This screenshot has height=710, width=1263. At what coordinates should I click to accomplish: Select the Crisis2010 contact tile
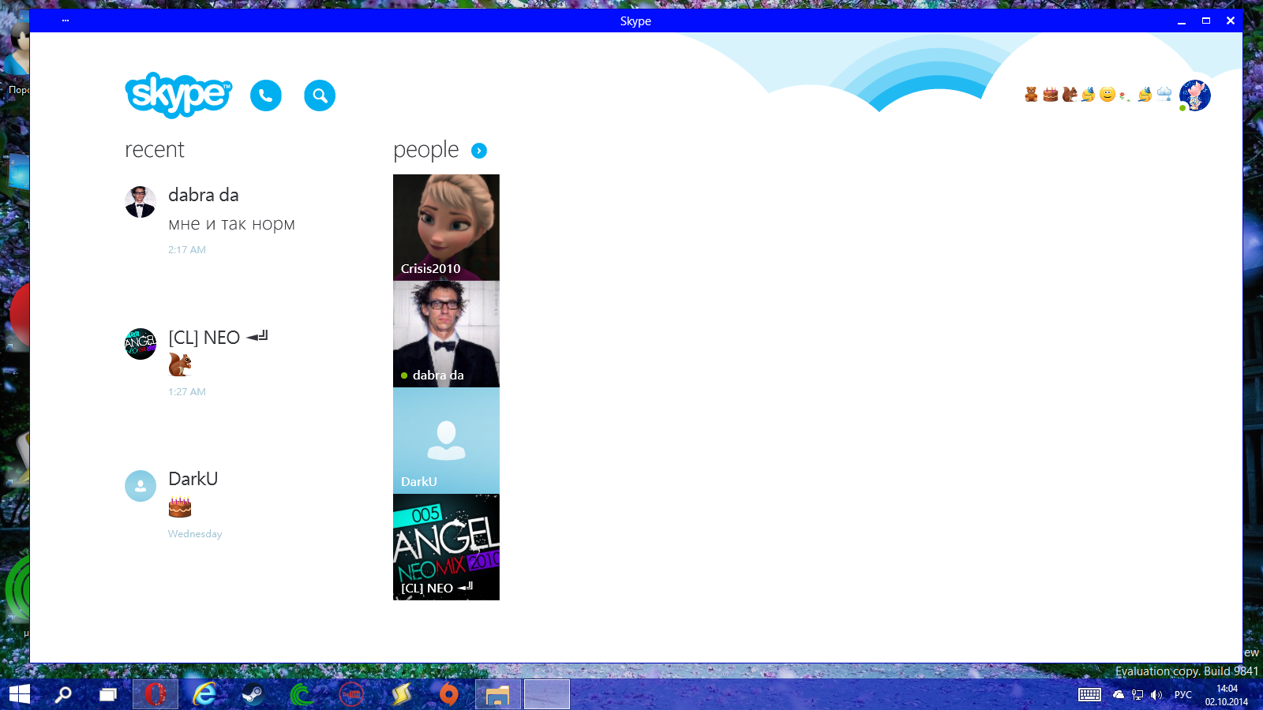446,227
